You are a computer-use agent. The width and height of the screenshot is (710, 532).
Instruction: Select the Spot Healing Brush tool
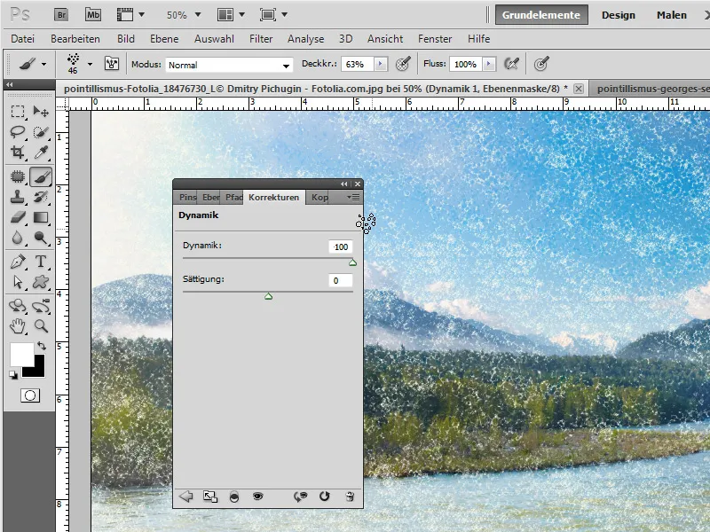[18, 176]
